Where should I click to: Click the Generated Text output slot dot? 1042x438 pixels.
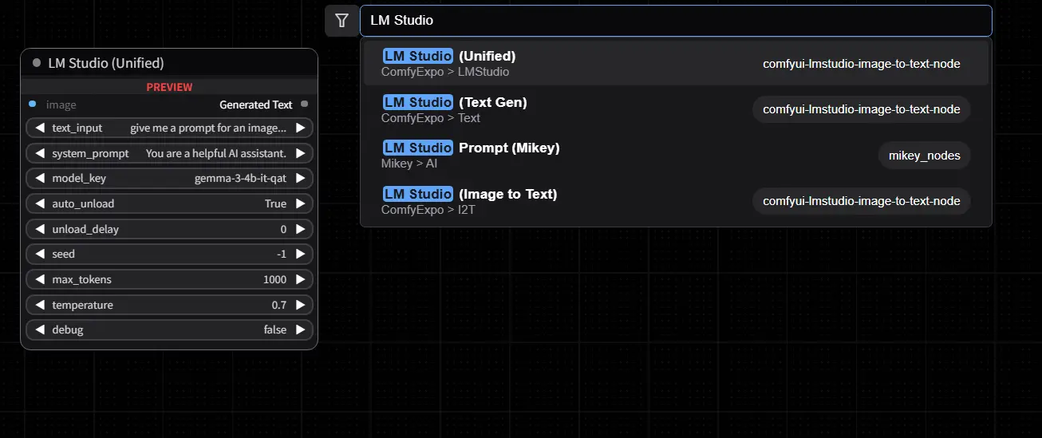tap(305, 104)
